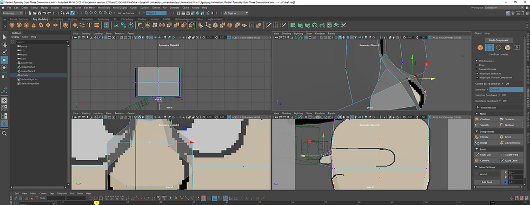530x205 pixels.
Task: Click the New scene icon
Action: [30, 13]
